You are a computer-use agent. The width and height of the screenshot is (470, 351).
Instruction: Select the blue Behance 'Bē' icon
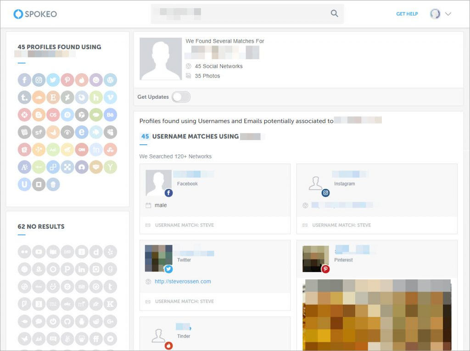pyautogui.click(x=110, y=114)
